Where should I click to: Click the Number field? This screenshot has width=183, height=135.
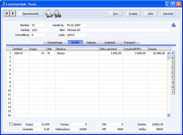coord(38,25)
